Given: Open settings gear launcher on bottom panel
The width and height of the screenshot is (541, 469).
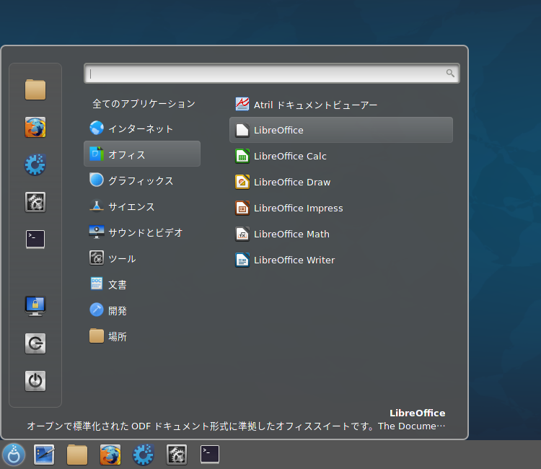Looking at the screenshot, I should point(177,455).
